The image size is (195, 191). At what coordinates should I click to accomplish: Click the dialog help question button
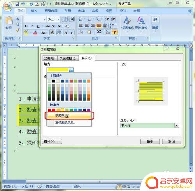pos(168,48)
